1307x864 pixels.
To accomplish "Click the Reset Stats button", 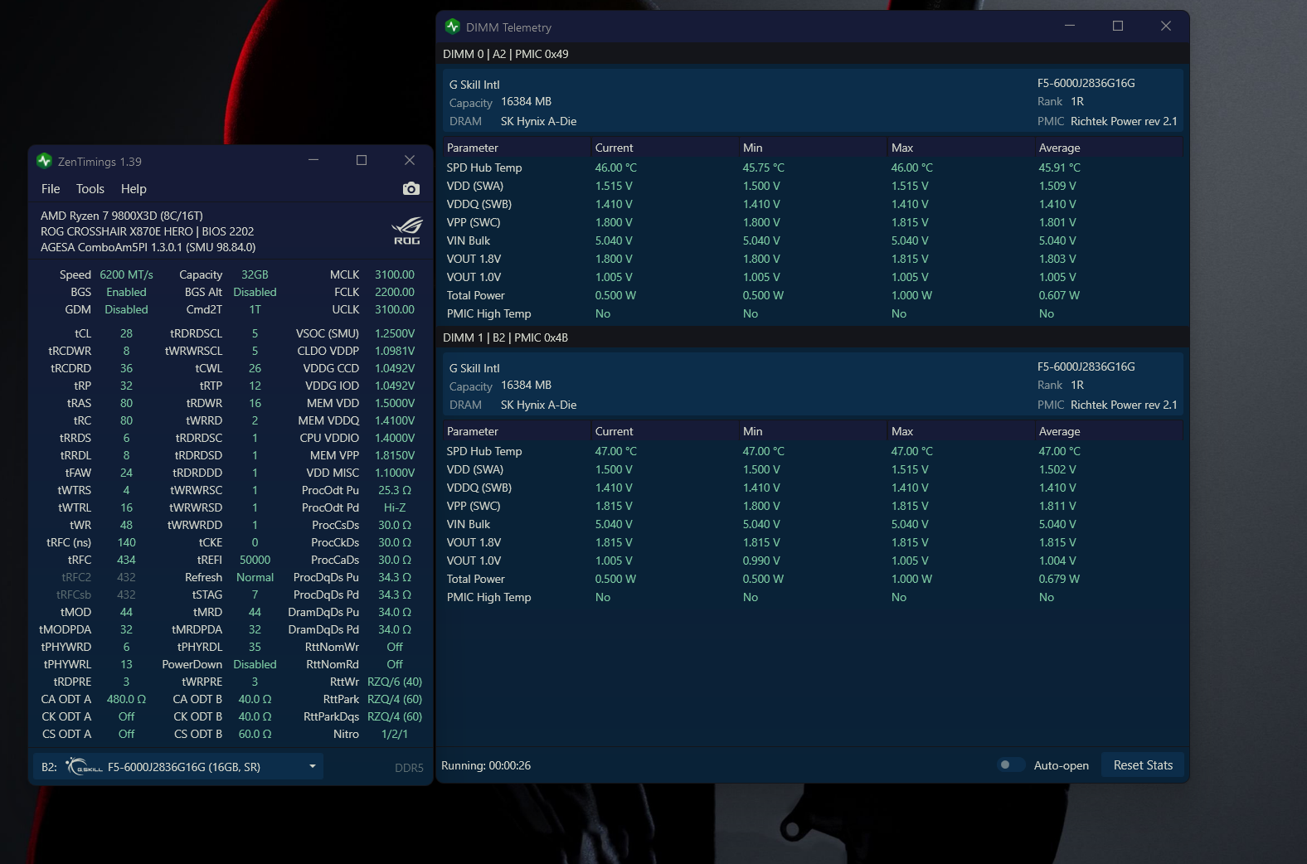I will (x=1143, y=765).
